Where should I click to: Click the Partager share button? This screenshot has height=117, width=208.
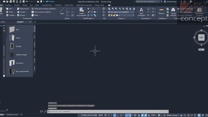point(50,2)
